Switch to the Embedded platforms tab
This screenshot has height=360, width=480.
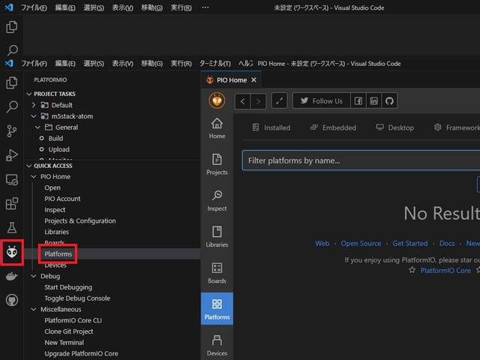point(333,127)
